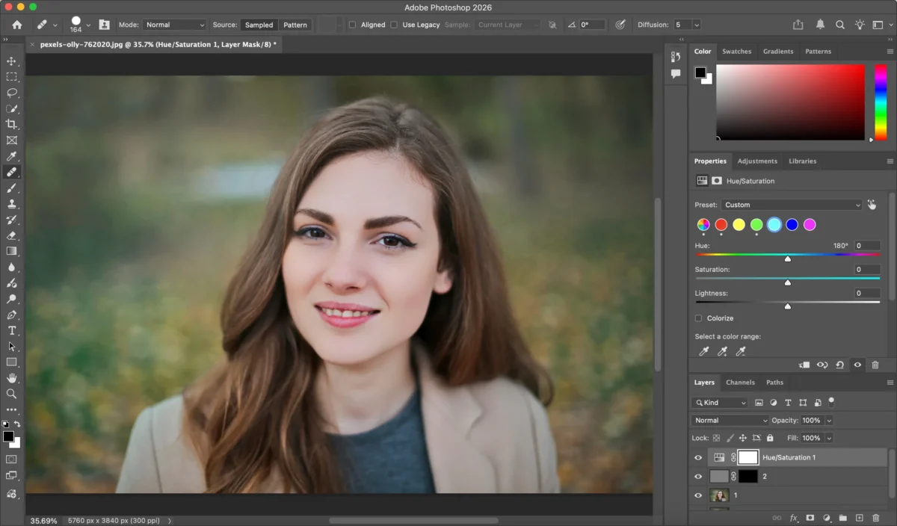Select the Healing Brush tool
Image resolution: width=897 pixels, height=526 pixels.
pyautogui.click(x=12, y=172)
